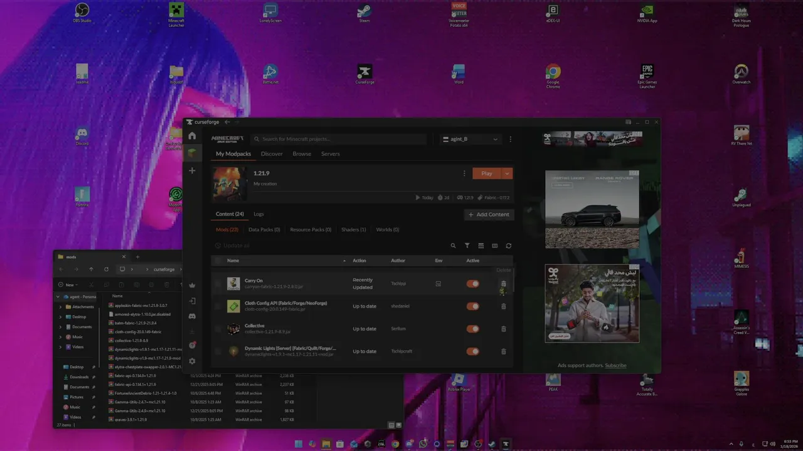Select the Minecraft game icon in CurseForge sidebar
This screenshot has width=803, height=451.
click(x=192, y=153)
